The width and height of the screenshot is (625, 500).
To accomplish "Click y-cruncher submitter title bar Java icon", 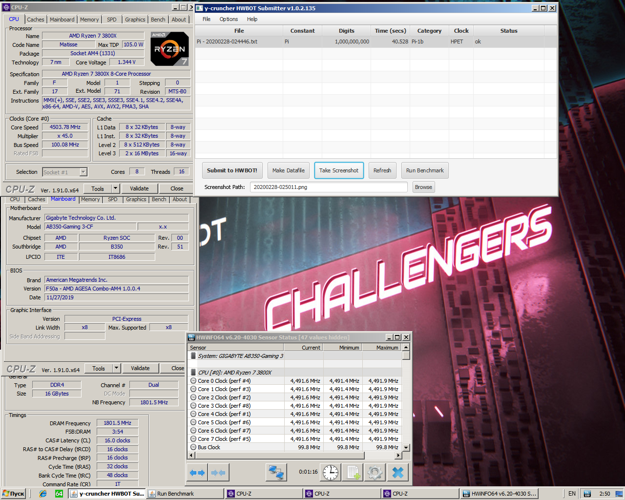I will click(199, 8).
